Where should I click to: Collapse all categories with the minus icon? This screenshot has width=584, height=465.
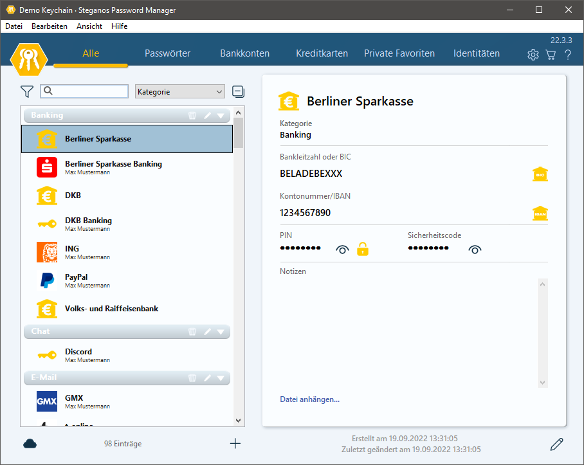tap(238, 91)
